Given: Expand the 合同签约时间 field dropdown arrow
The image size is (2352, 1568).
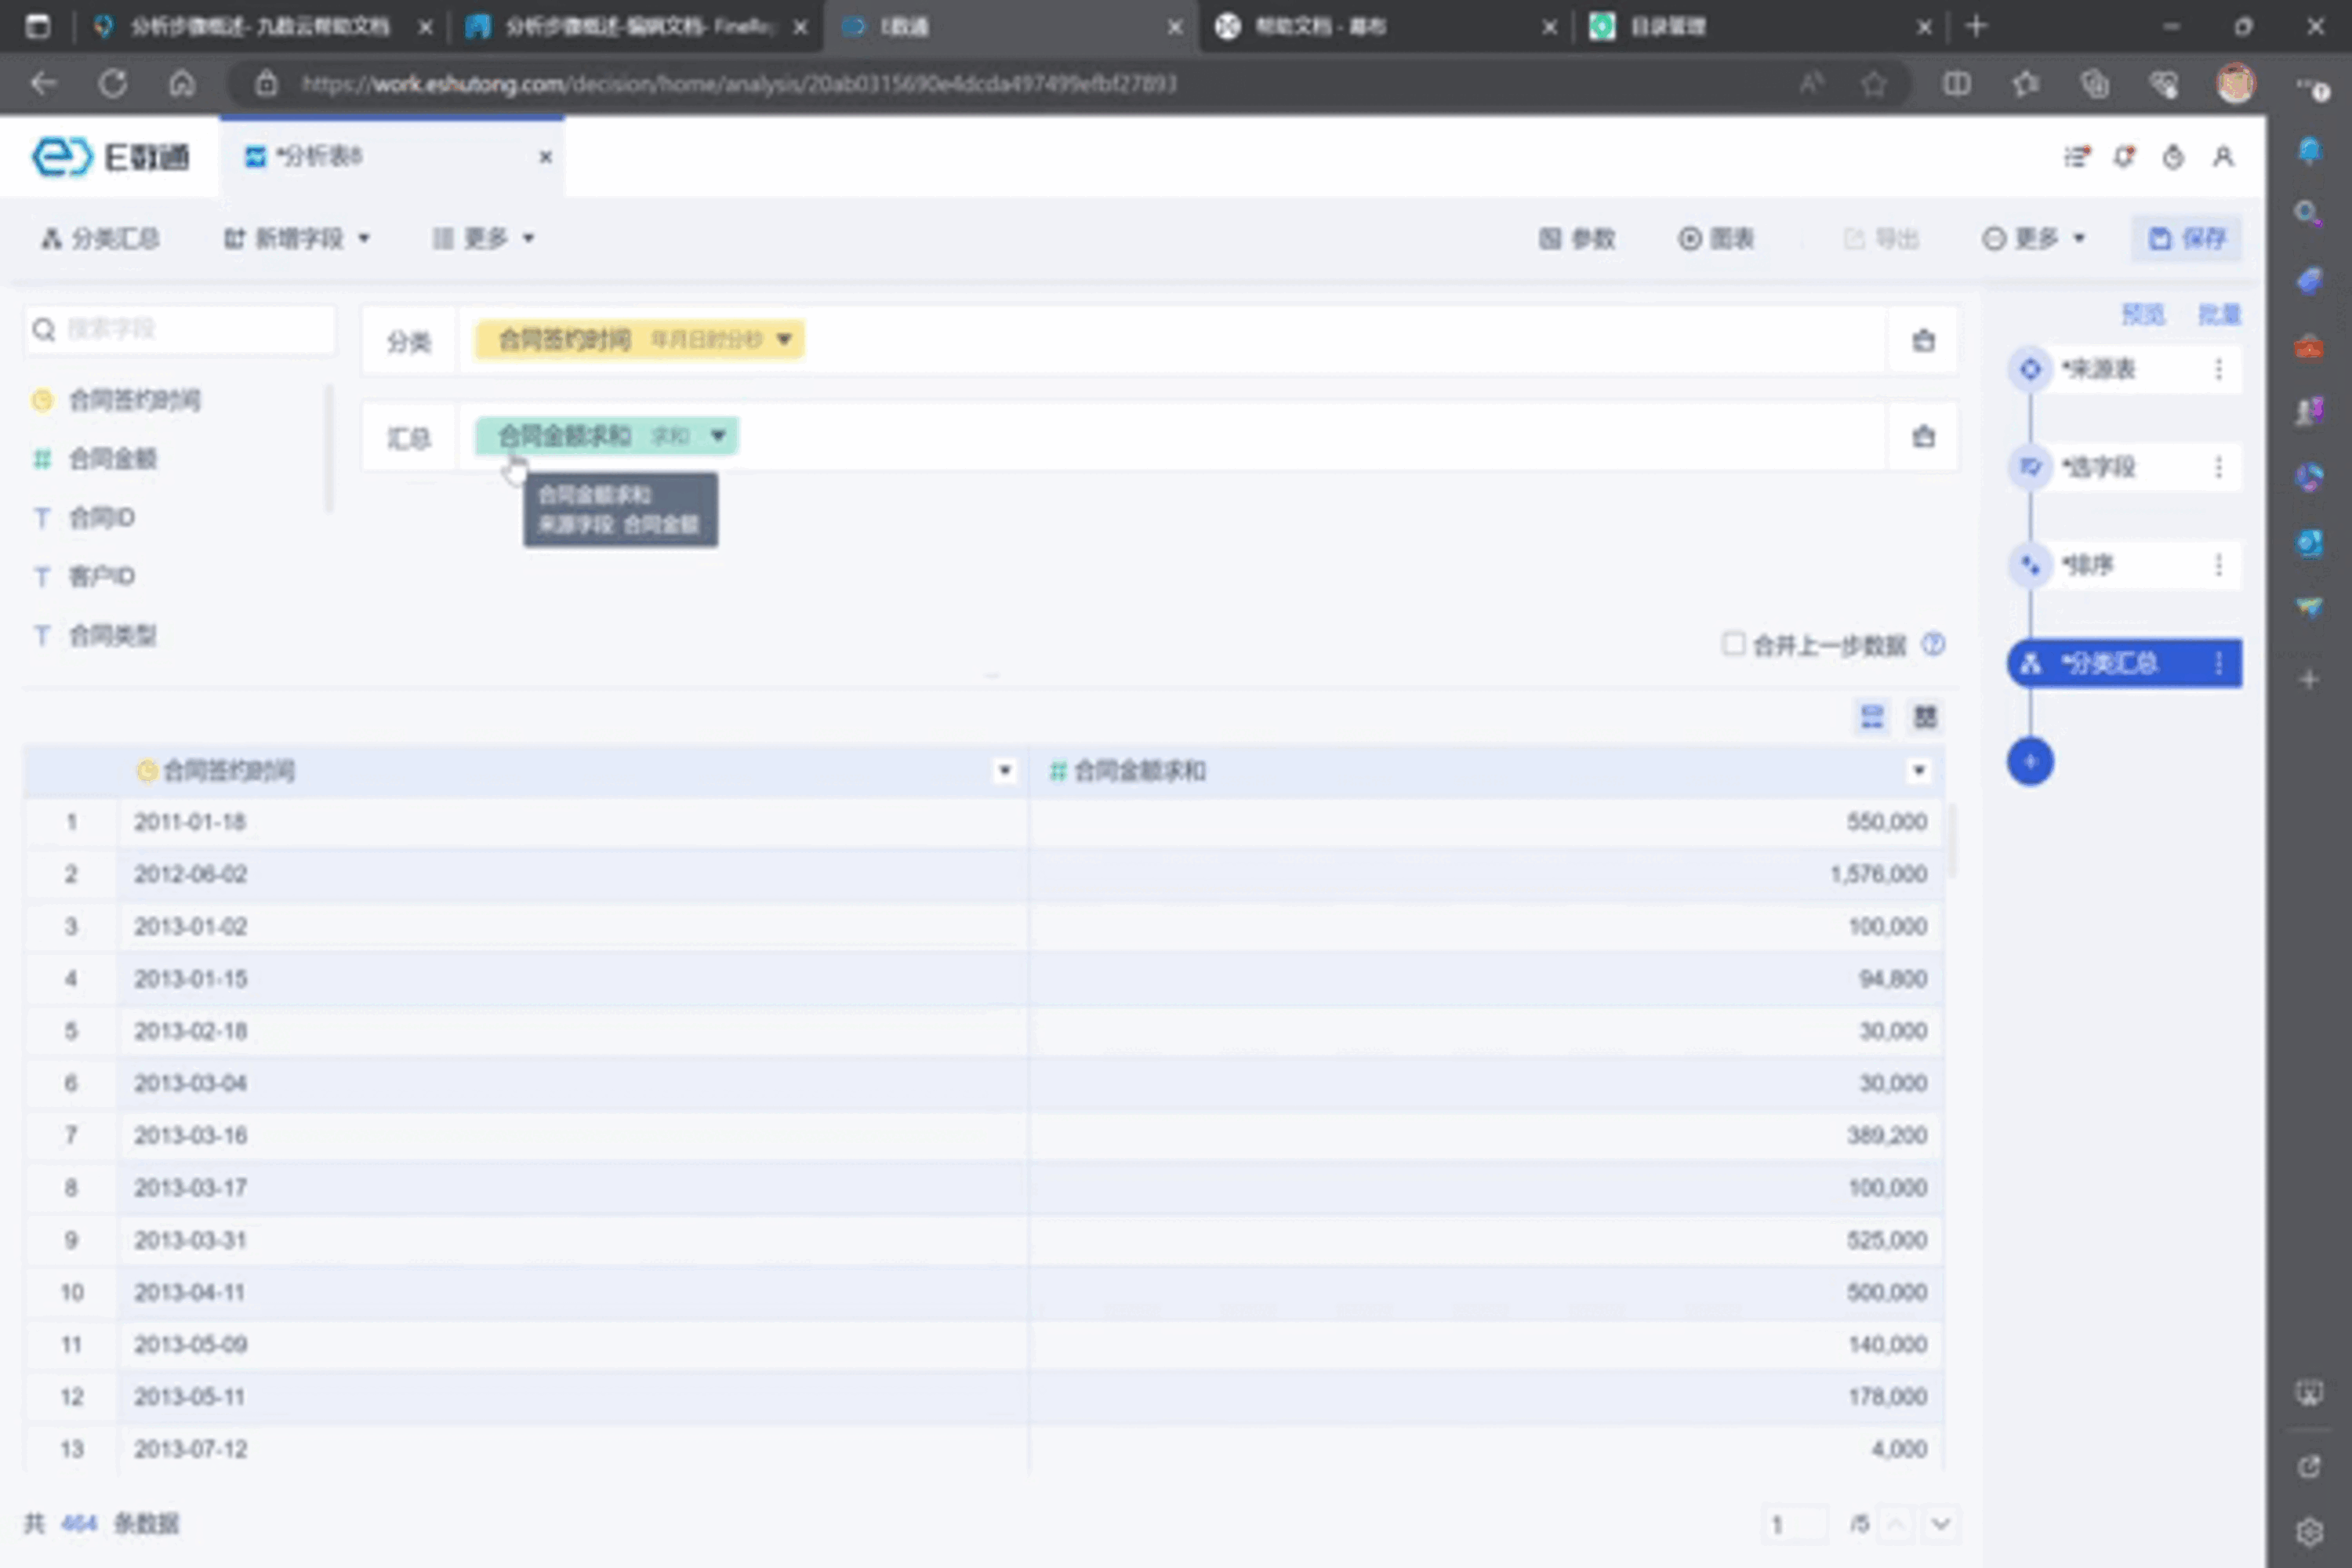Looking at the screenshot, I should click(784, 339).
